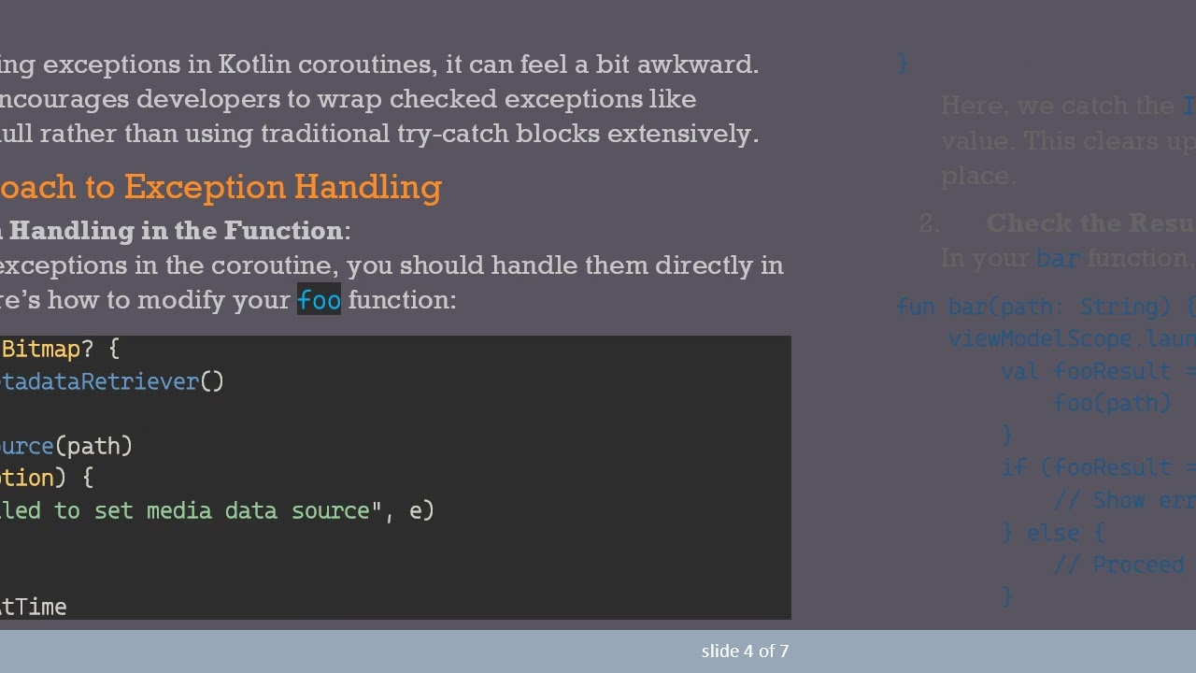Click the dimmed "// Proceed" comment
This screenshot has width=1196, height=673.
coord(1118,565)
